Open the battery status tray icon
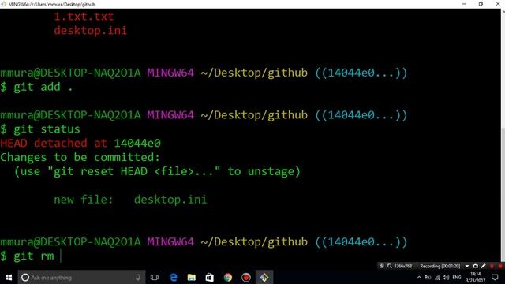The height and width of the screenshot is (284, 505). 428,277
